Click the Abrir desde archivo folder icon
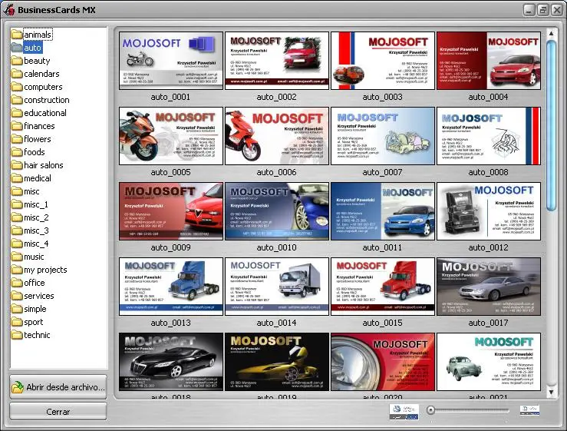 tap(18, 387)
